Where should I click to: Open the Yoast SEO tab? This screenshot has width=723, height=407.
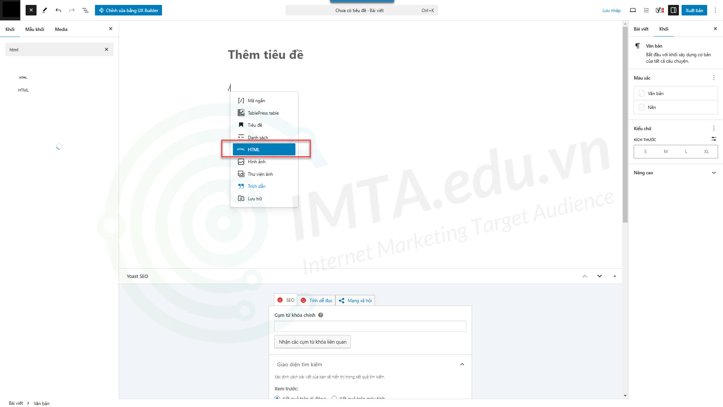pos(286,300)
